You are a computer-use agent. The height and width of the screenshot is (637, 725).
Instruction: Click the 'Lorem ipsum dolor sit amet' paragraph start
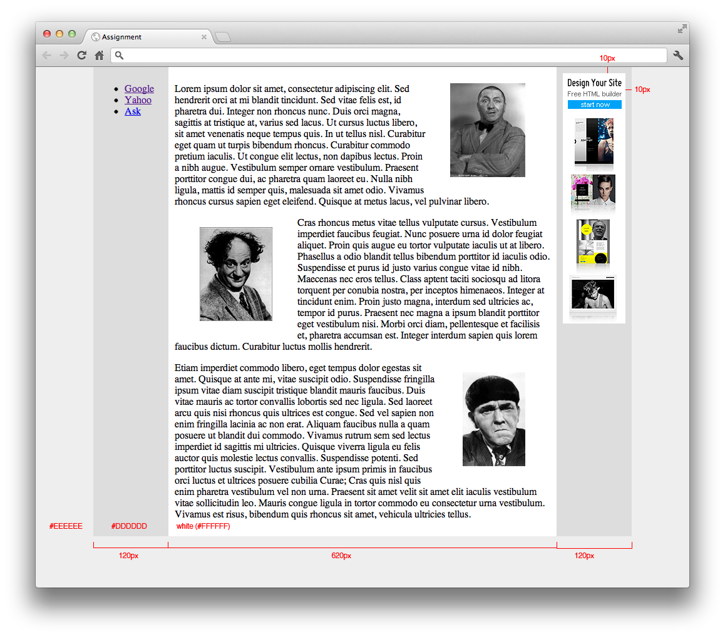point(230,89)
